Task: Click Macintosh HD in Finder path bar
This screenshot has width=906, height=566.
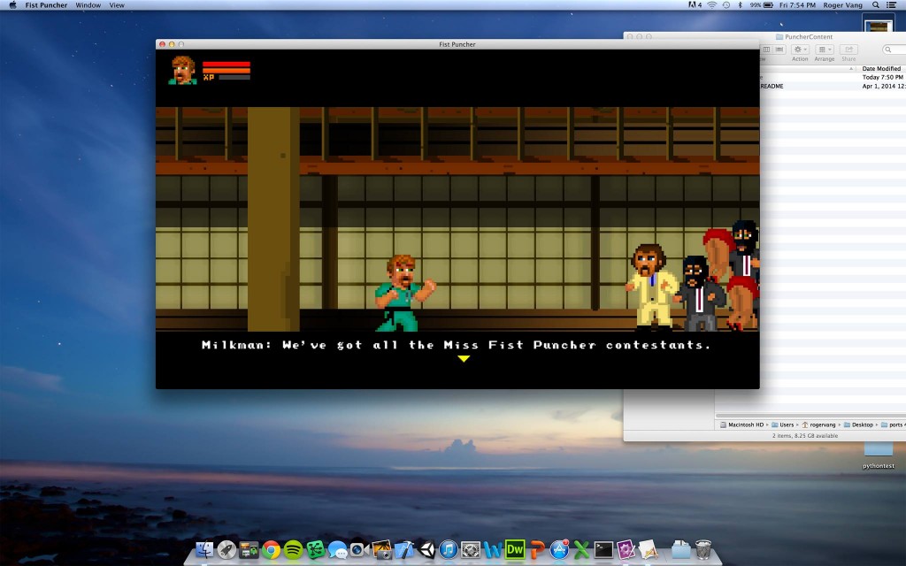Action: click(742, 424)
